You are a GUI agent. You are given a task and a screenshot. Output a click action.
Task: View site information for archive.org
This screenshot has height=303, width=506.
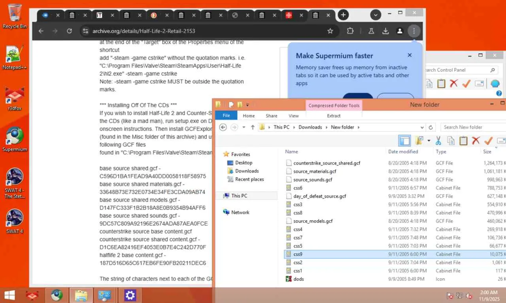[85, 31]
